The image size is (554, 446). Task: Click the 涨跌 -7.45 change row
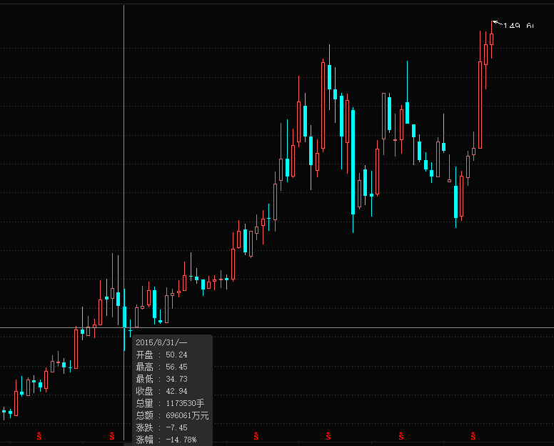[x=161, y=427]
